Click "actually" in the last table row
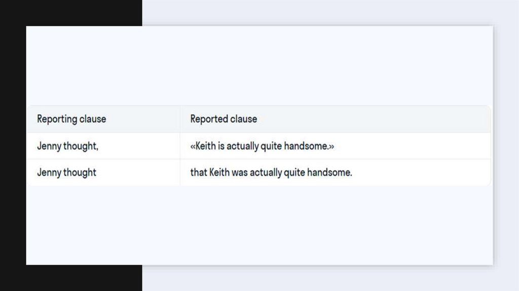Screen dimensions: 519x291 click(265, 172)
